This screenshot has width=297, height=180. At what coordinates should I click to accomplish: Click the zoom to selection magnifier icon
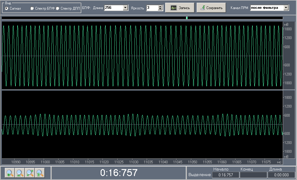pos(39,173)
